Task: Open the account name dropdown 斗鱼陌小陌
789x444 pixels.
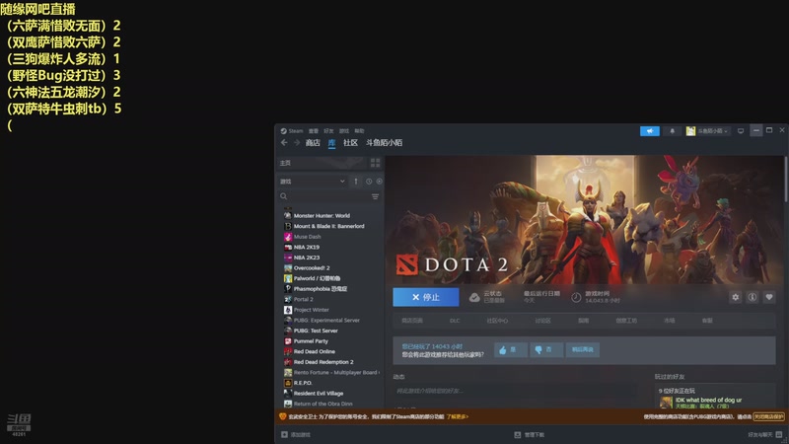Action: tap(712, 131)
